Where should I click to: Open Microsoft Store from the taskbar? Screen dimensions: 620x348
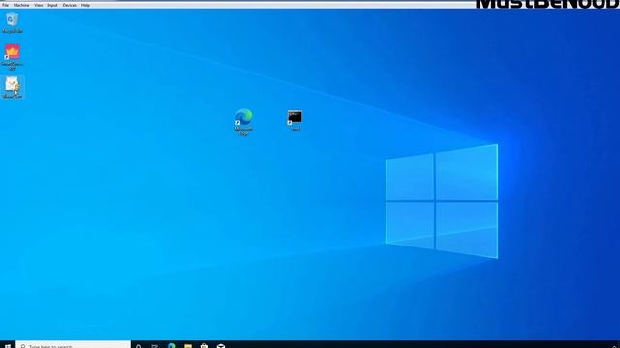pos(204,346)
